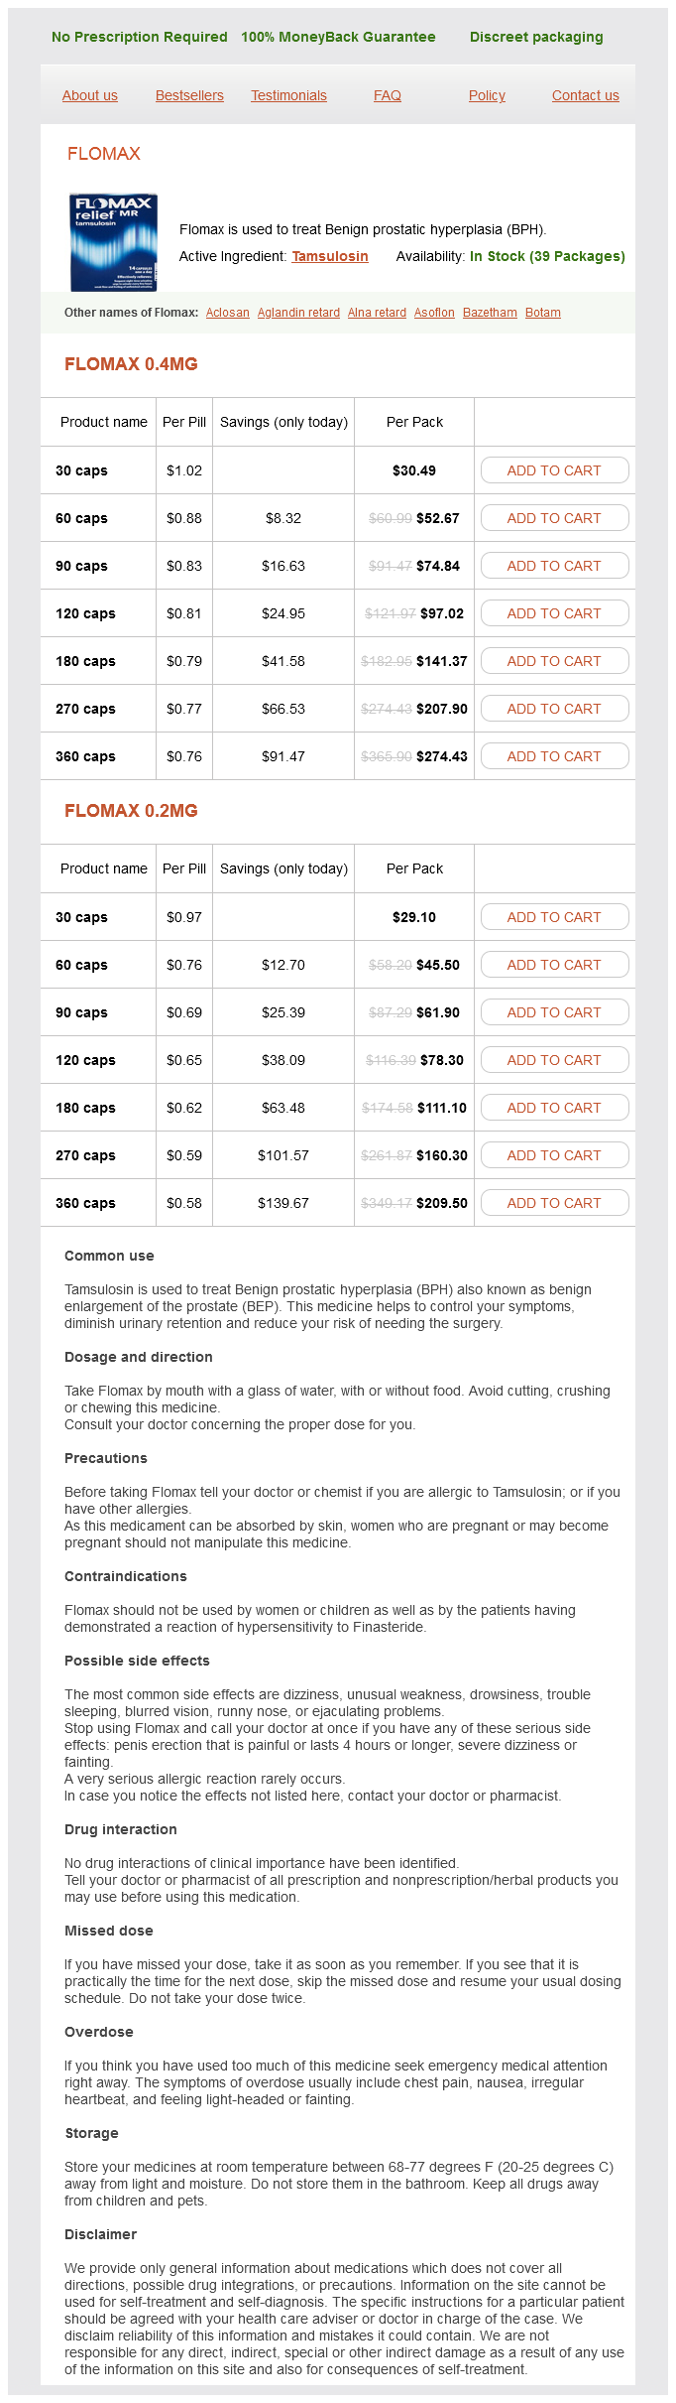Open the Alna retard link
Image resolution: width=676 pixels, height=2403 pixels.
point(377,313)
